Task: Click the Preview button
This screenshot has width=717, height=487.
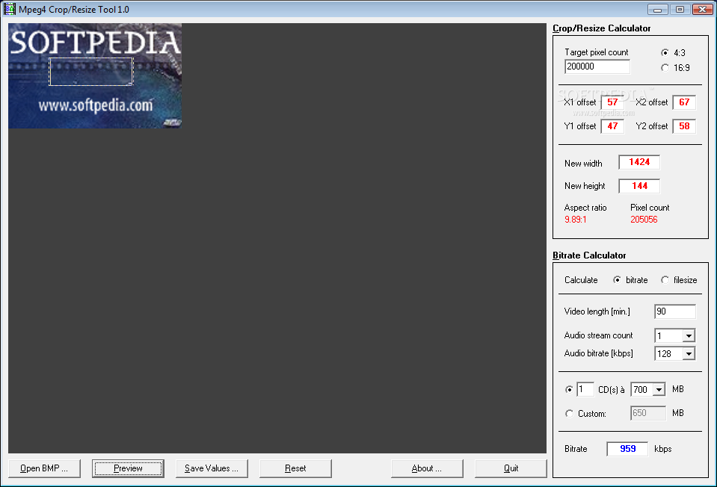Action: pyautogui.click(x=128, y=468)
